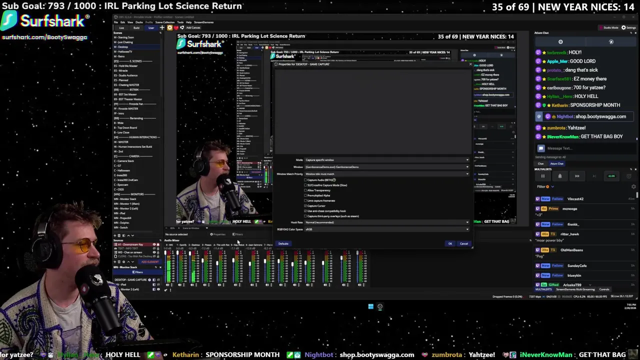The width and height of the screenshot is (640, 360).
Task: Mute the 1 - Spotify audio channel
Action: (179, 285)
